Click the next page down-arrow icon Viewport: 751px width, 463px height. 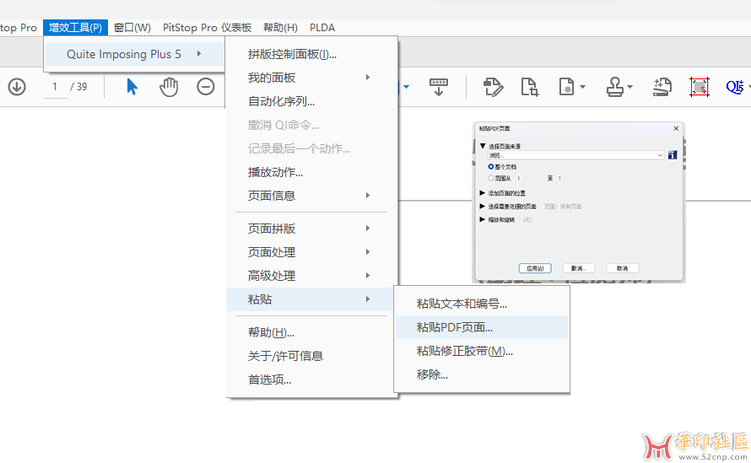coord(17,87)
